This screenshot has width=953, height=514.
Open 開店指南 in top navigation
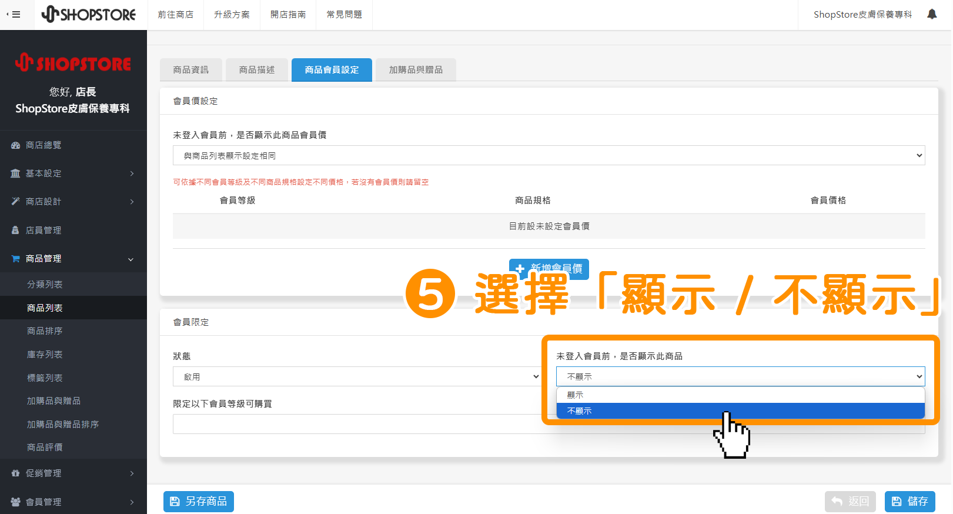coord(288,15)
